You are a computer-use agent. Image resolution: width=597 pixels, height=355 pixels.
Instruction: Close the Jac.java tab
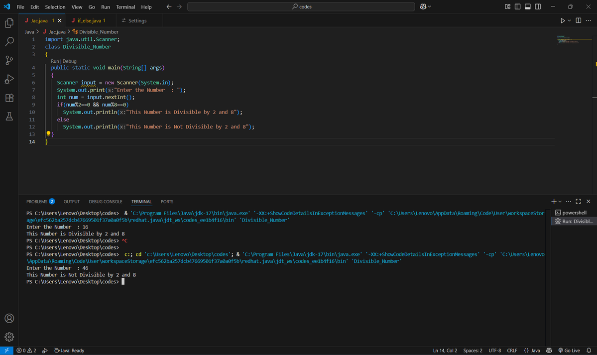(59, 20)
